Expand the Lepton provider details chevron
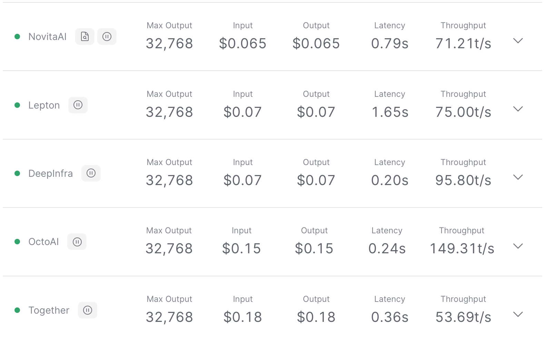Screen dimensions: 547x346 tap(518, 109)
